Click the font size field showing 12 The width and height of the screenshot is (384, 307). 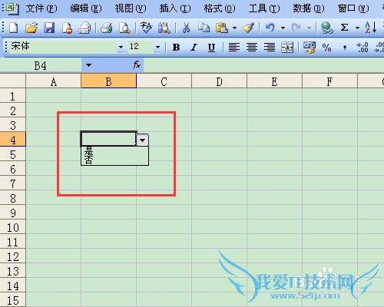pyautogui.click(x=141, y=47)
